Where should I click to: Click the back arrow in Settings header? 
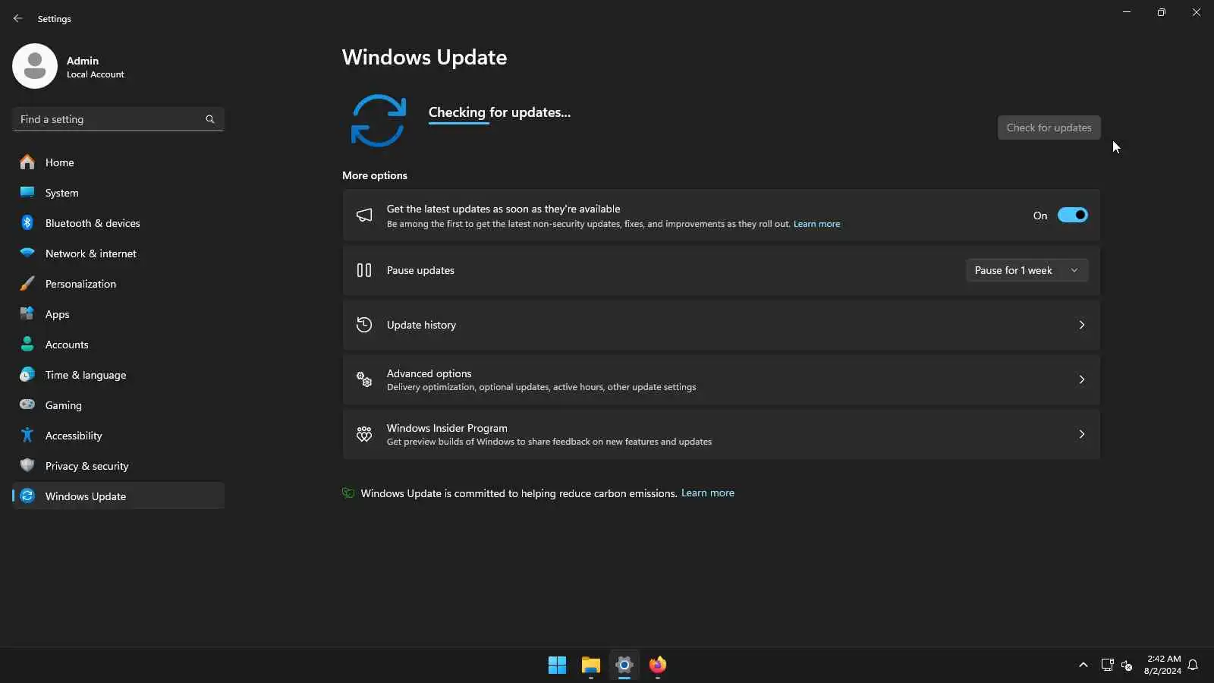click(18, 18)
